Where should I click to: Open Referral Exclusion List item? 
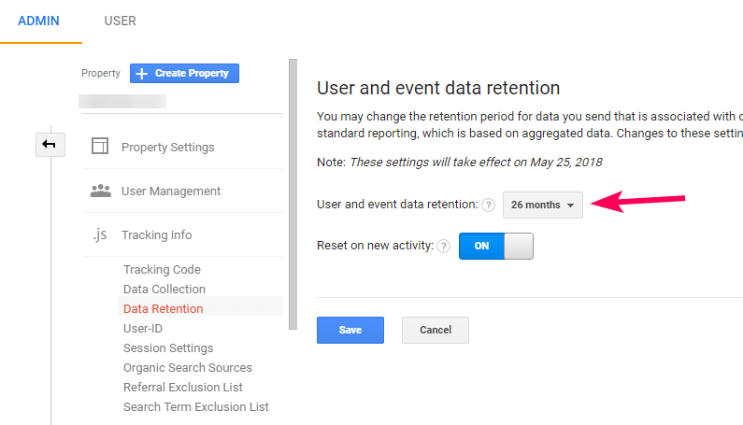coord(183,387)
